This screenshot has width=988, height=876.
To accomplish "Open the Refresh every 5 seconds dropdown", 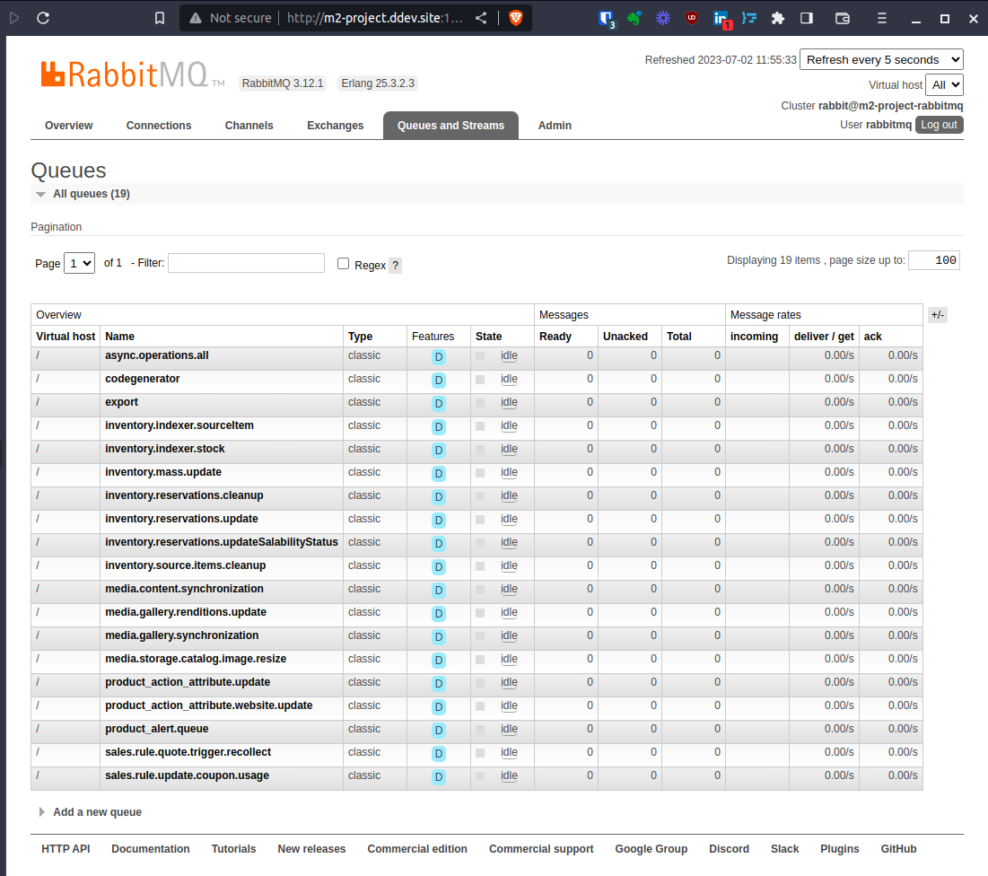I will click(x=881, y=60).
